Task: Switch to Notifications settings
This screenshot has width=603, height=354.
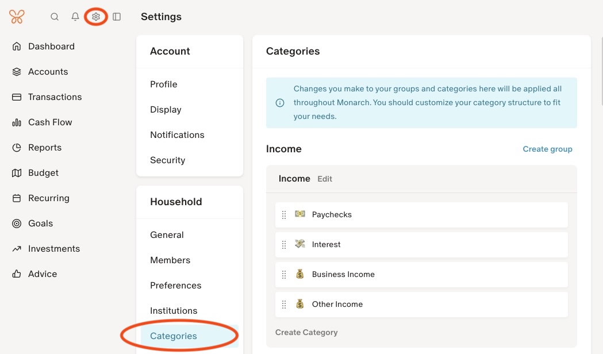Action: tap(177, 135)
